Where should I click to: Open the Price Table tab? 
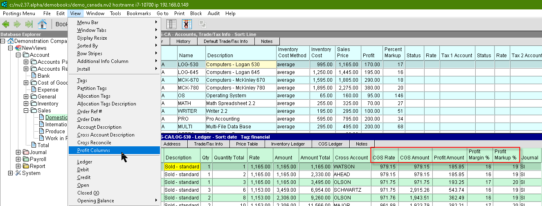[x=247, y=144]
